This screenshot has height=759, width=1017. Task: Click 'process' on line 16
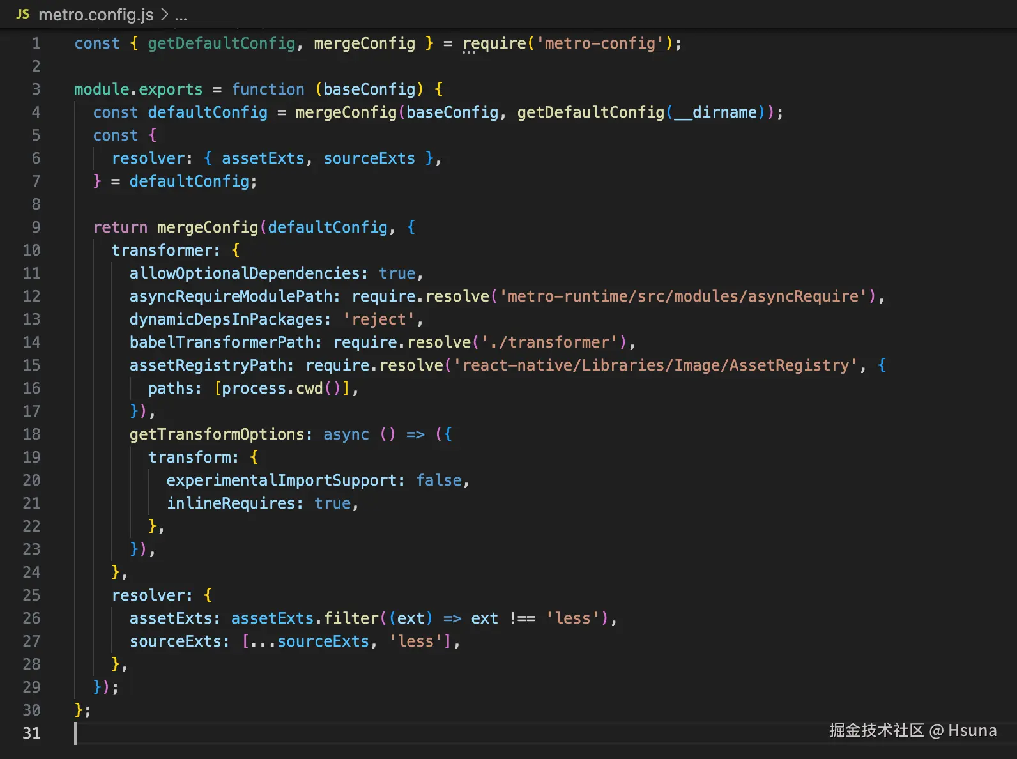point(254,388)
